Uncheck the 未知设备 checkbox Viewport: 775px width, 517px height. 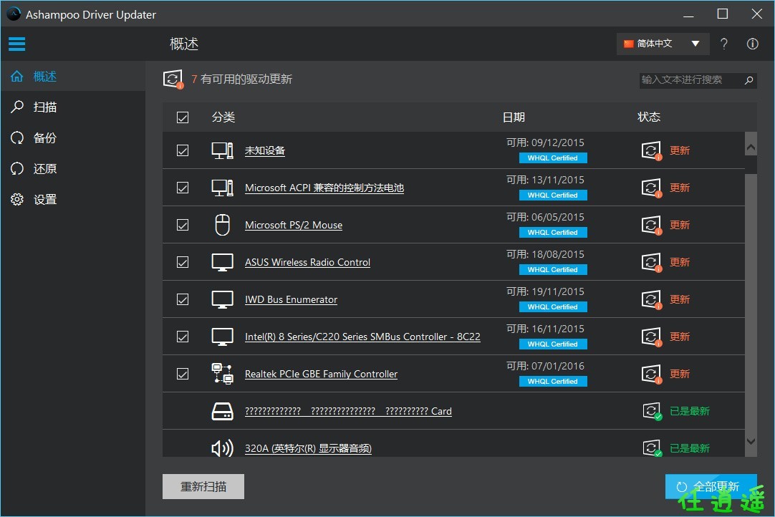click(183, 150)
